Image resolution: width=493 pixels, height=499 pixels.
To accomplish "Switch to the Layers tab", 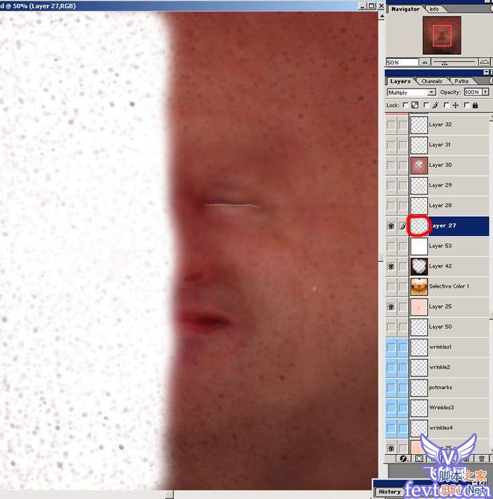I will [400, 81].
